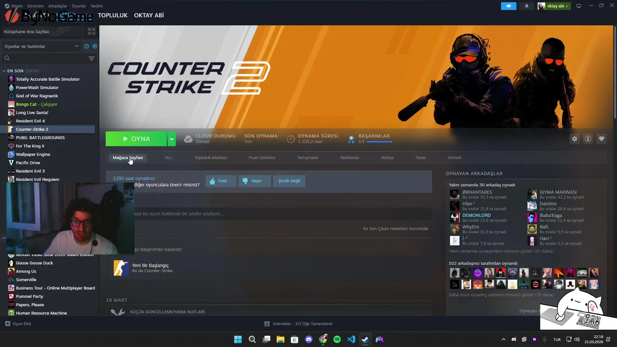Click the green OYNA play button
Screen dimensions: 617x347
coord(136,139)
